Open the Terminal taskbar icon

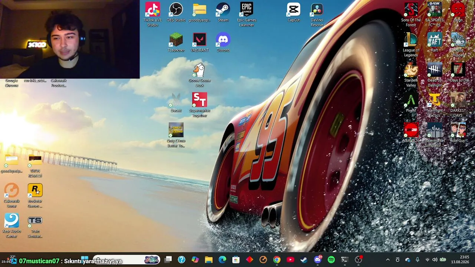[x=345, y=260]
